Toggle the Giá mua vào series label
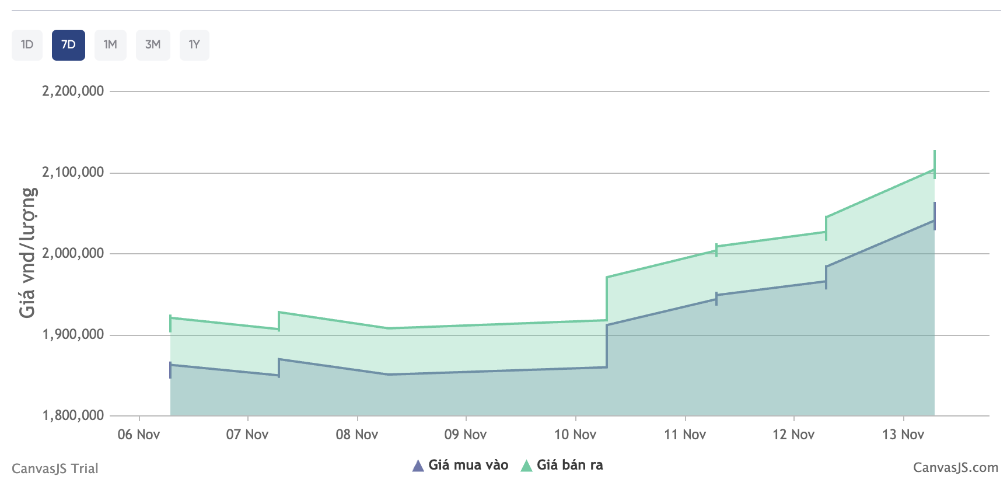Screen dimensions: 1007x490 tap(468, 465)
